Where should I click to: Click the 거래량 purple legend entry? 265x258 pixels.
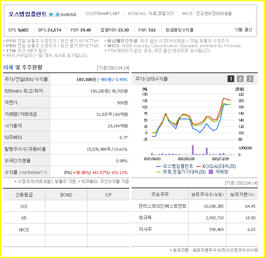pyautogui.click(x=219, y=172)
